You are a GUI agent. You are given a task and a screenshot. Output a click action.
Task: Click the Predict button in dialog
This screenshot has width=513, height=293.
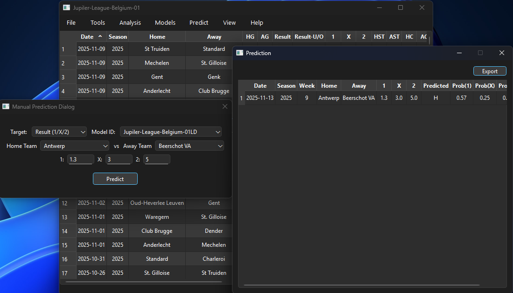(x=115, y=179)
